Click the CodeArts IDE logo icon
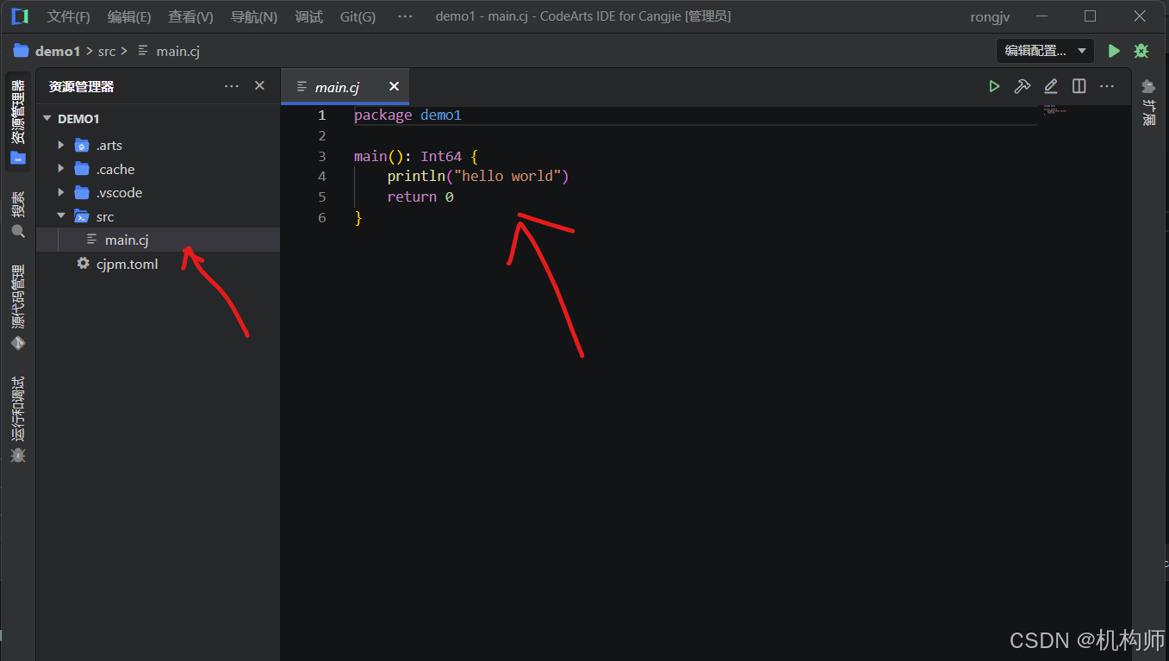This screenshot has width=1169, height=661. (x=20, y=16)
